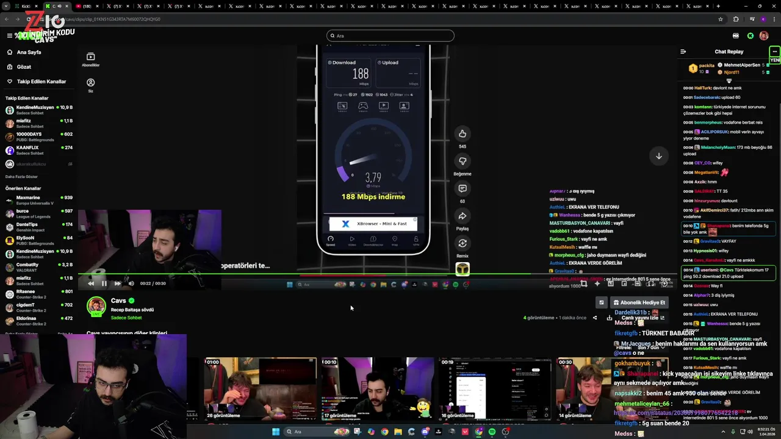Collapse the Chat Replay panel
This screenshot has height=439, width=781.
pos(683,52)
